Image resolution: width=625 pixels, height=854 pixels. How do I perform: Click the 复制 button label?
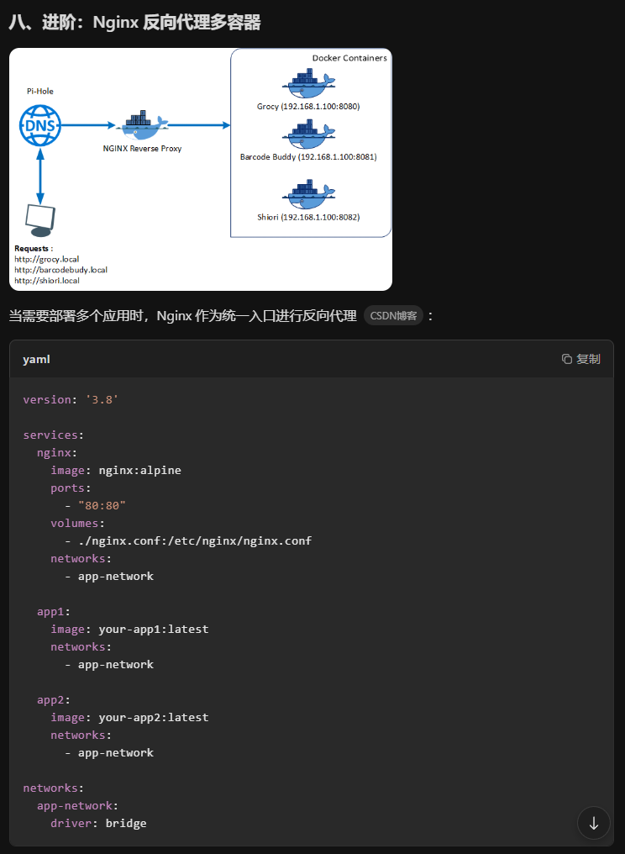[x=588, y=359]
